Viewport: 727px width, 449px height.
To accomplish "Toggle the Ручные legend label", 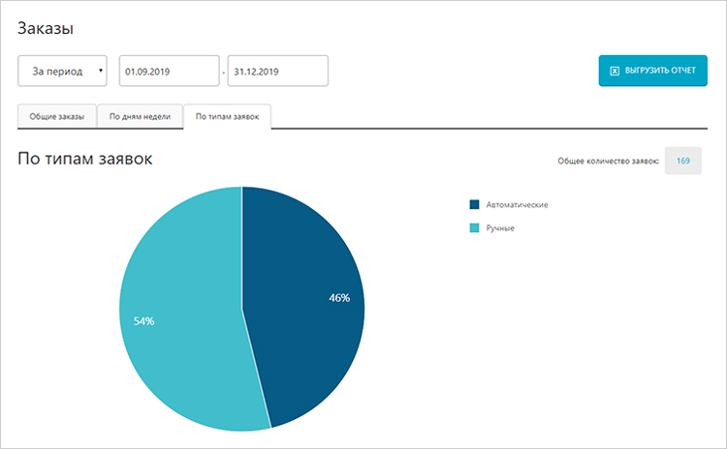I will click(500, 227).
